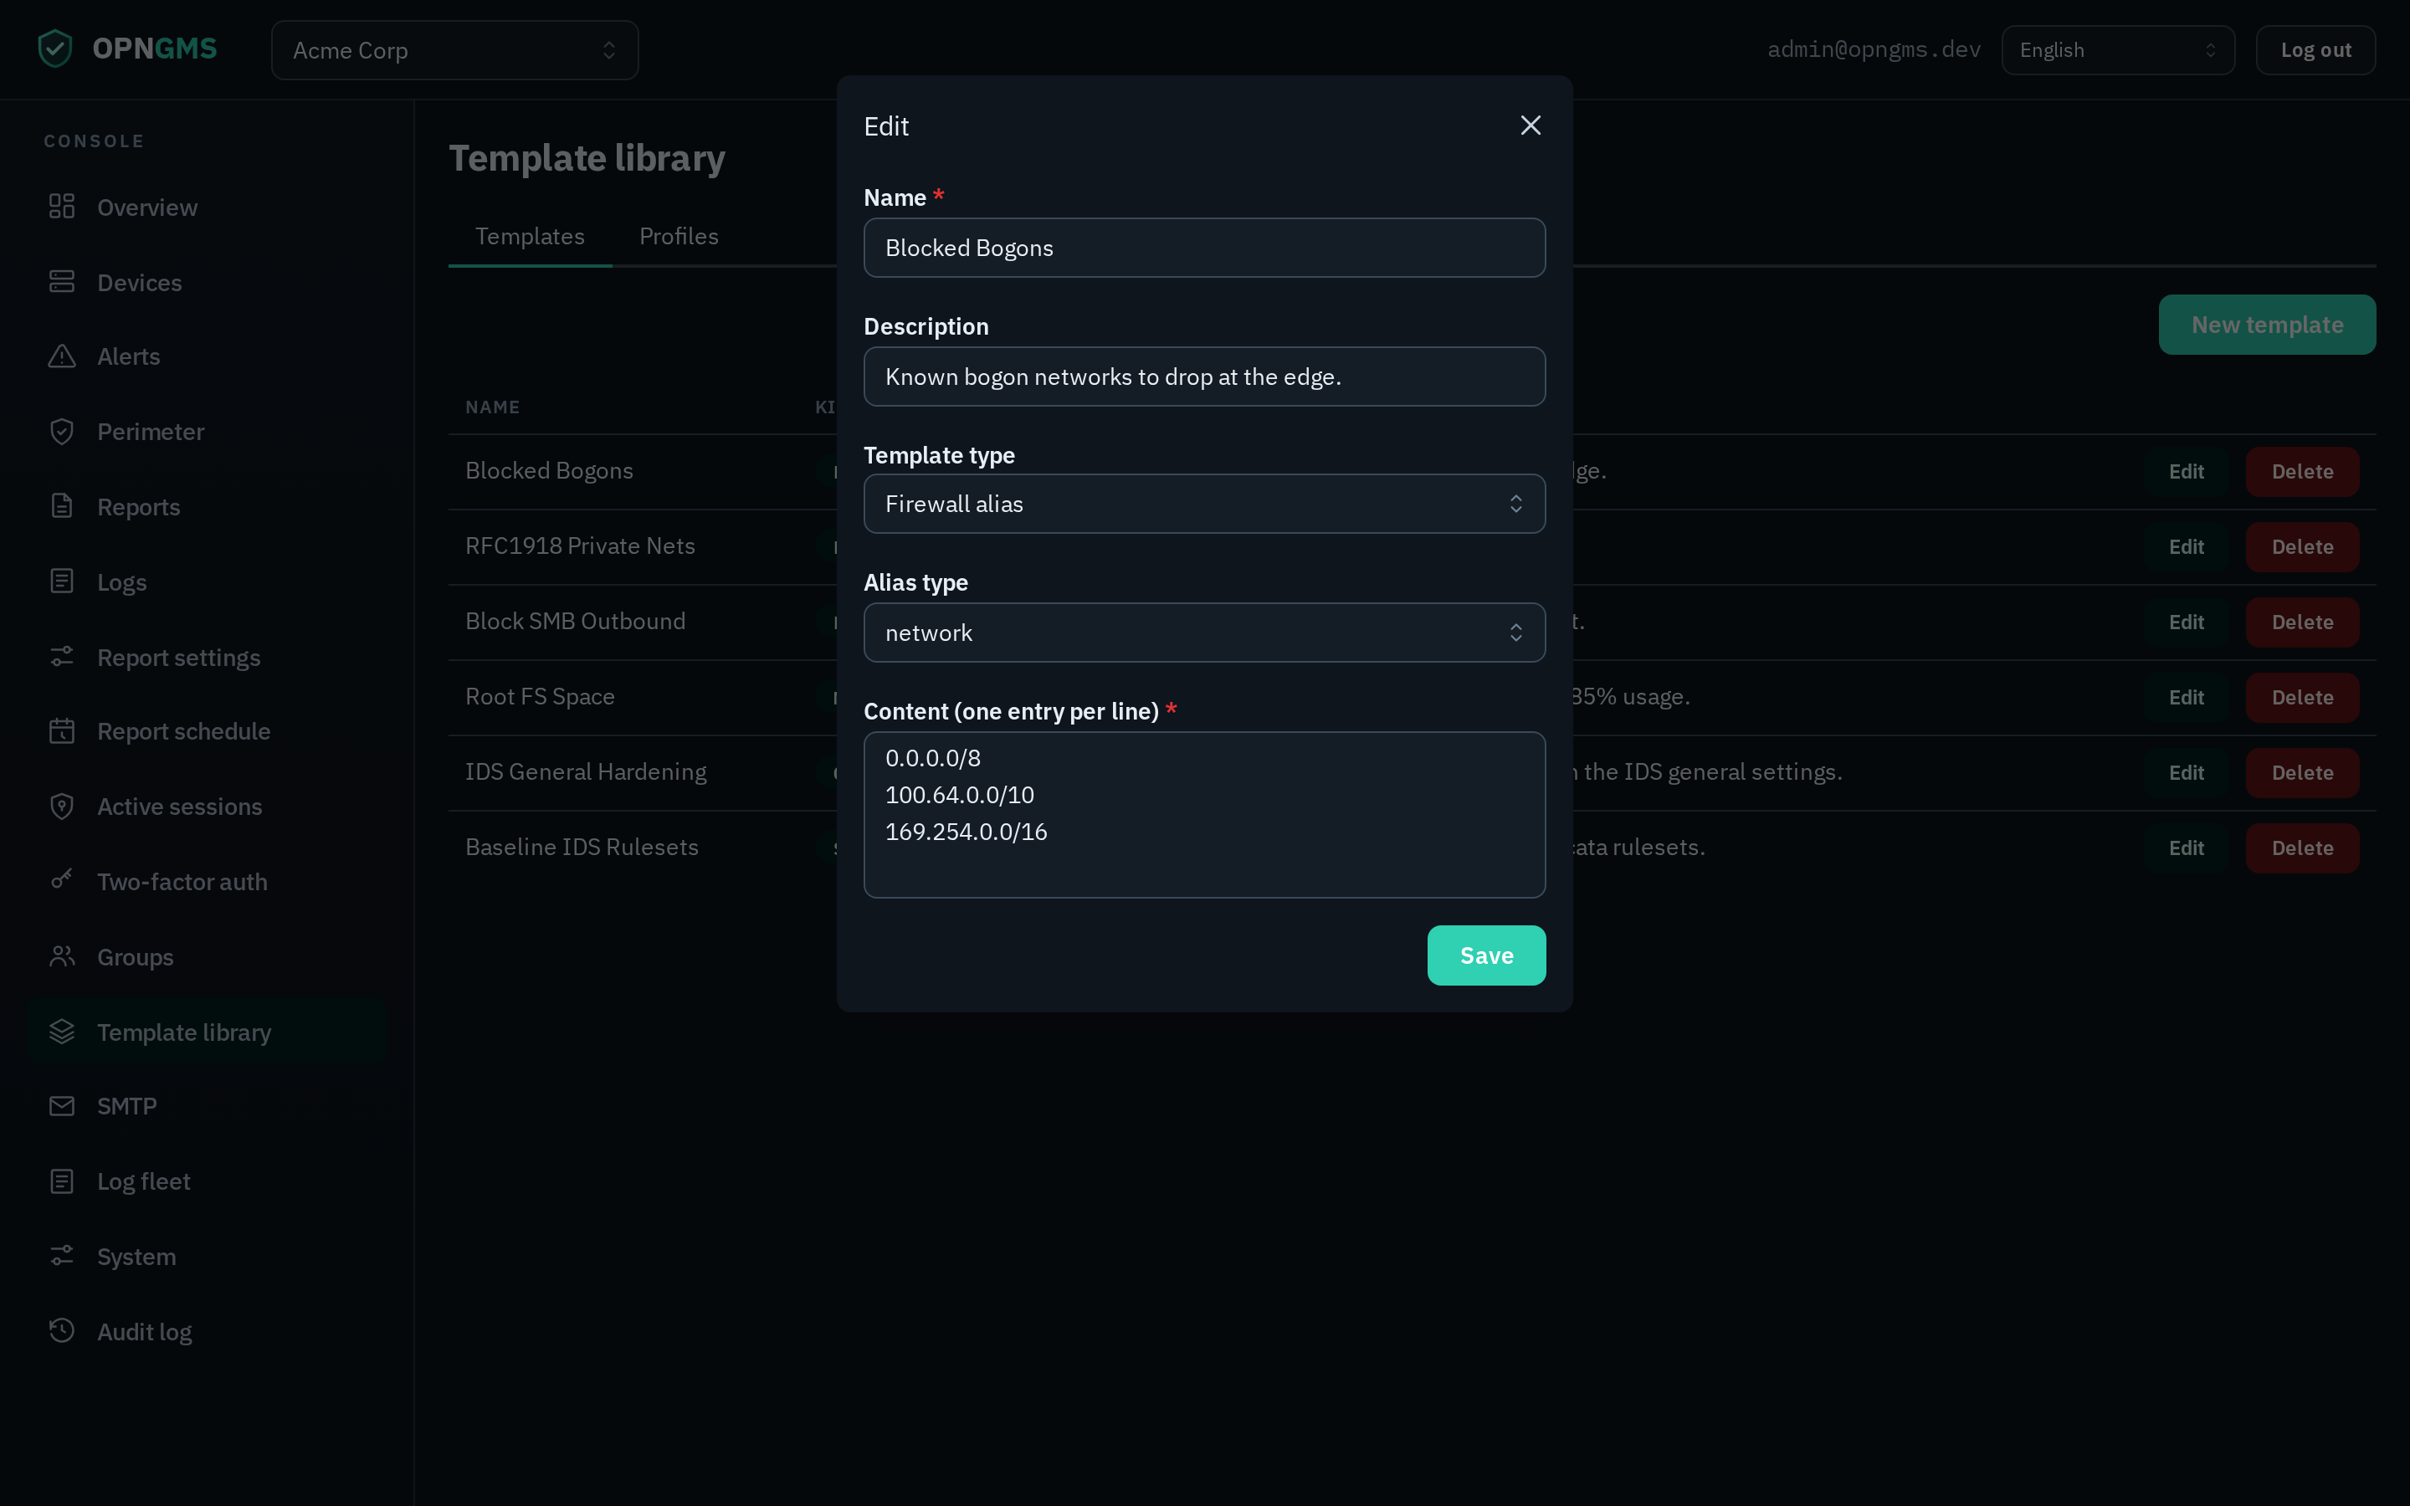Delete the Block SMB Outbound template
Viewport: 2410px width, 1506px height.
pyautogui.click(x=2302, y=622)
